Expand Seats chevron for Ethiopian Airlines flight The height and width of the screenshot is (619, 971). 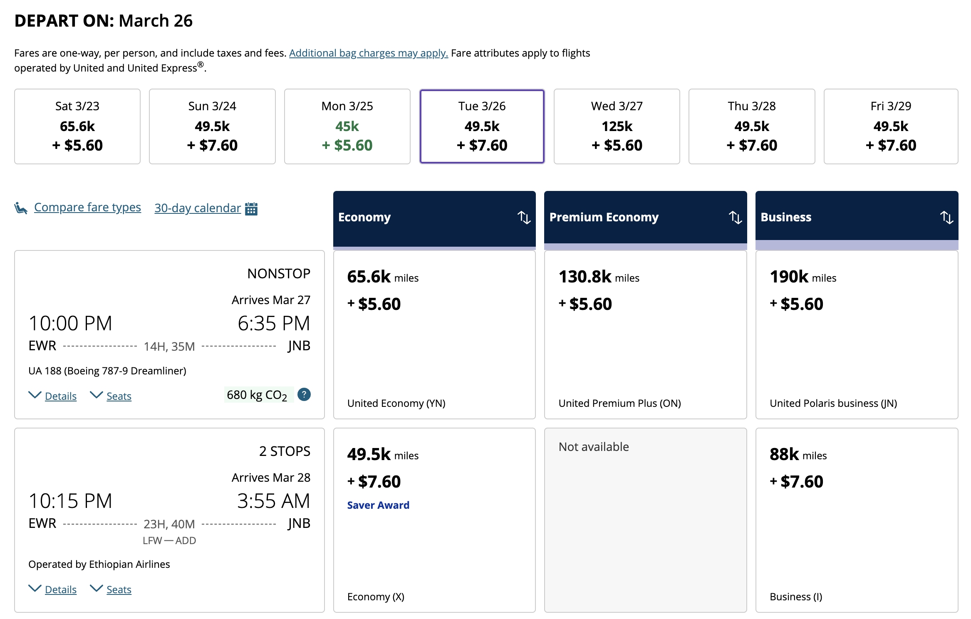(x=97, y=588)
